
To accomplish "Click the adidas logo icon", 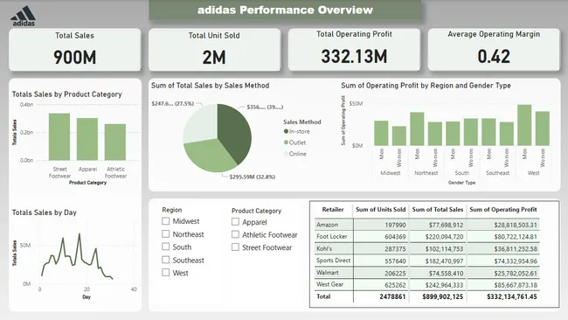I will [x=24, y=16].
